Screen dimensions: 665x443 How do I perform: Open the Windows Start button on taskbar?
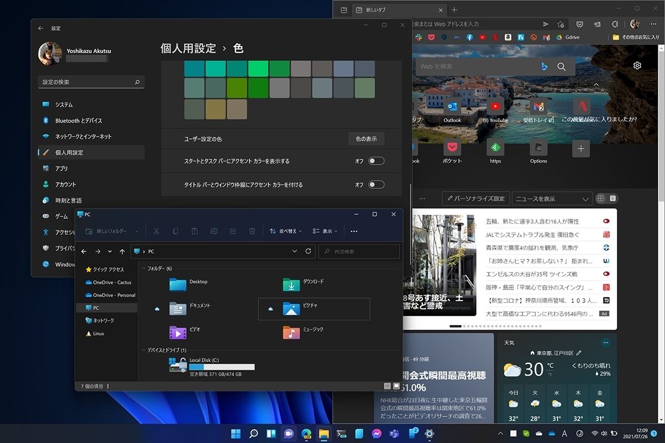[236, 434]
